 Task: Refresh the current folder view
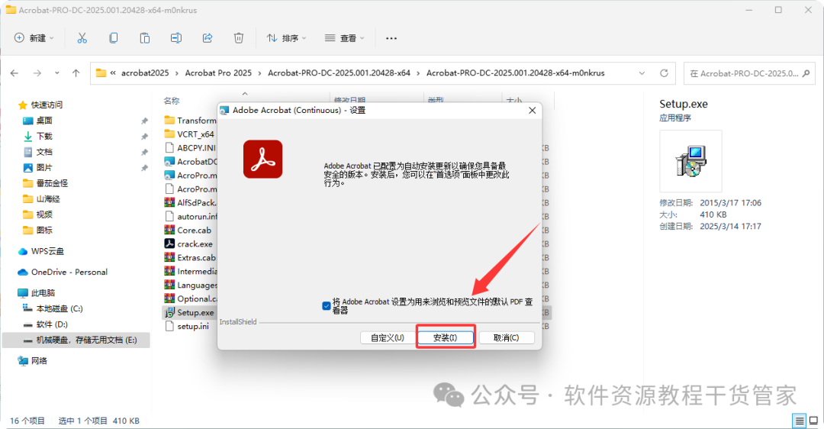point(665,73)
